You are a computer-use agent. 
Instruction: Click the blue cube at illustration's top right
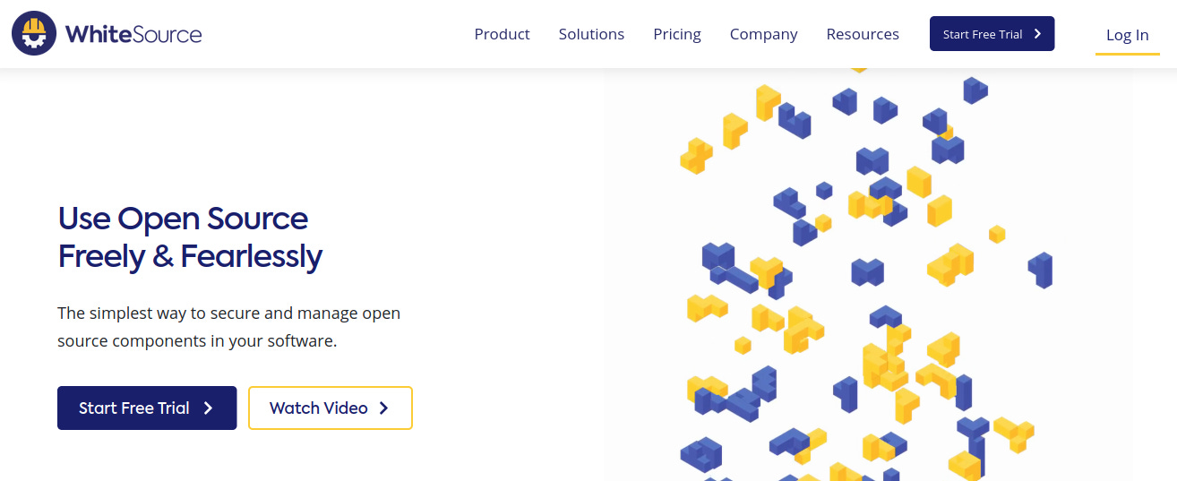975,90
